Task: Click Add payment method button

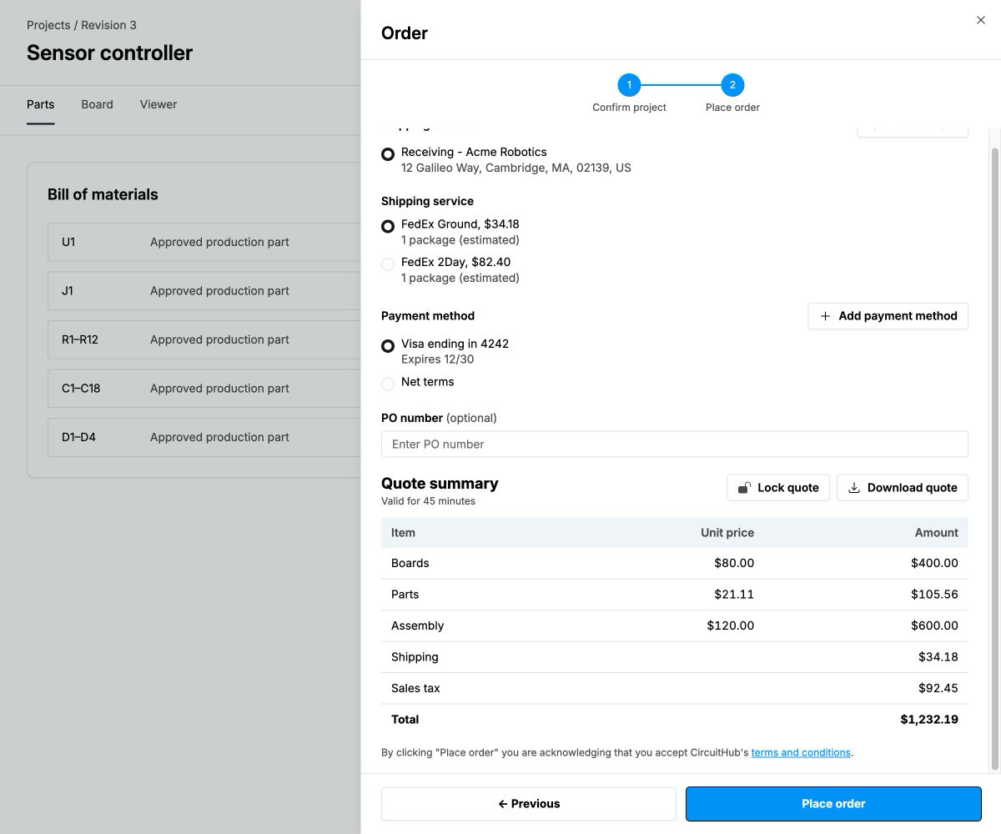Action: (888, 316)
